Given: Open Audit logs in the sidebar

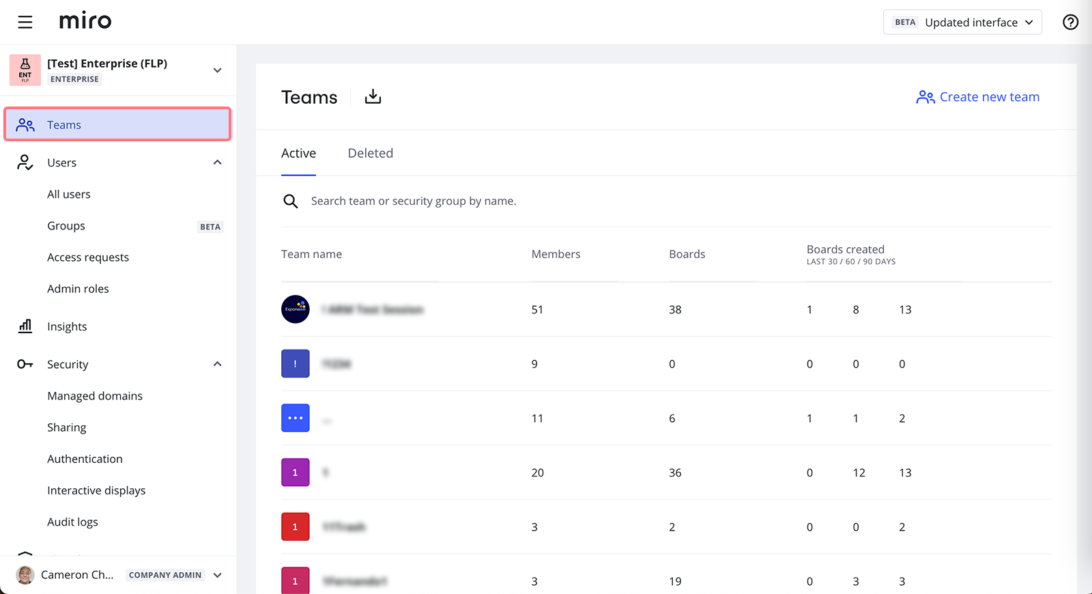Looking at the screenshot, I should point(72,522).
